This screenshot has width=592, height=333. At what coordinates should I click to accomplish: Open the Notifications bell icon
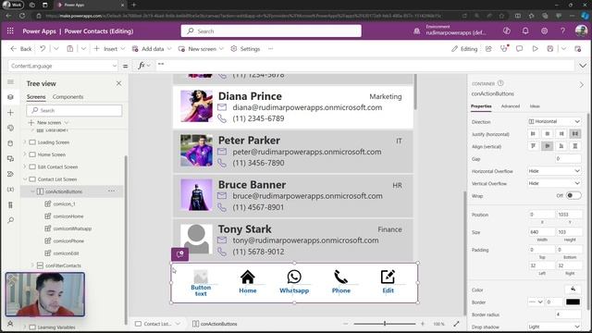pos(525,31)
